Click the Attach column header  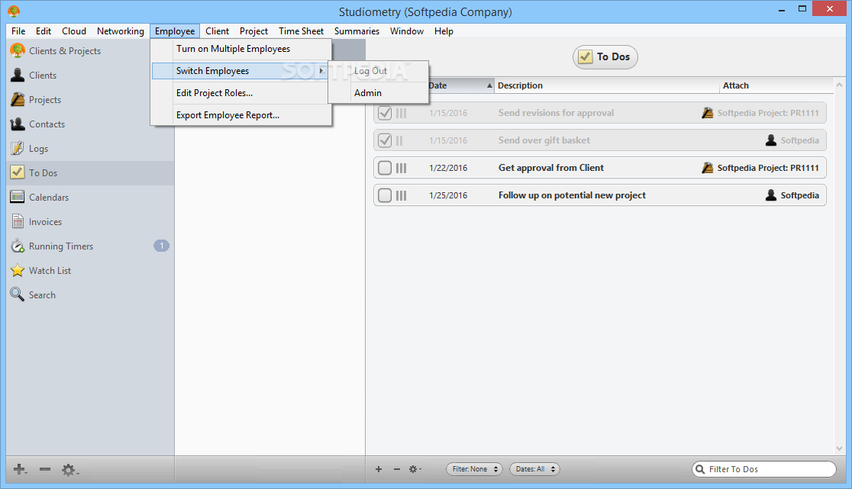point(776,85)
